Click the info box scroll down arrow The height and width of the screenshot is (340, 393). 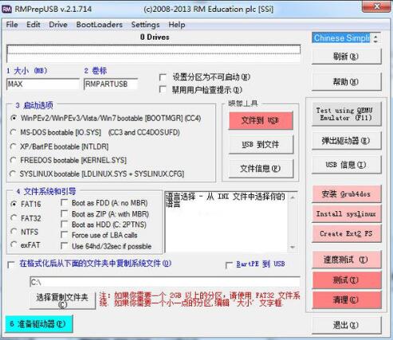(293, 248)
